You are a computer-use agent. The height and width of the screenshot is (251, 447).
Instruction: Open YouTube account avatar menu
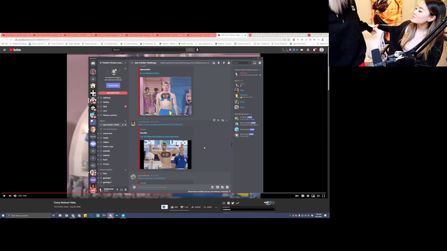pyautogui.click(x=321, y=50)
